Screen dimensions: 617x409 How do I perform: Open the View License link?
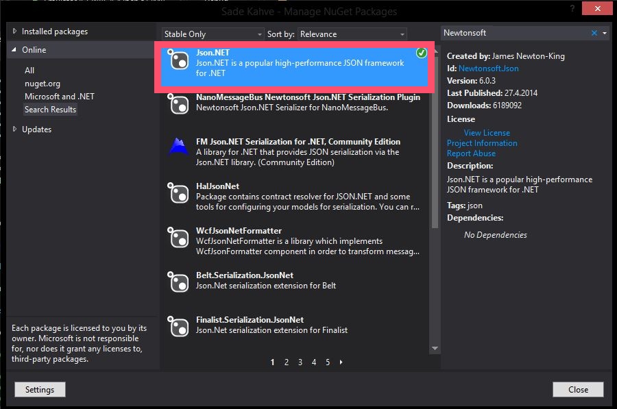(x=487, y=133)
